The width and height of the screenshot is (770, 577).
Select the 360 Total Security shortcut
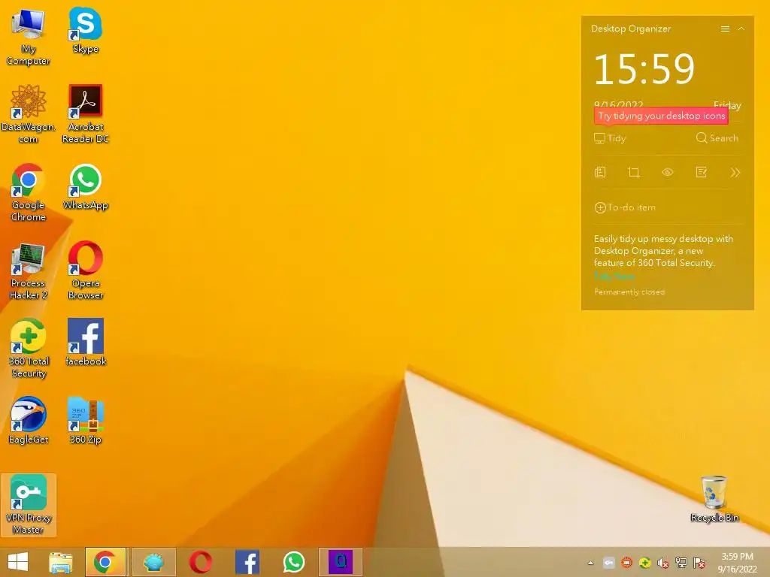[28, 349]
